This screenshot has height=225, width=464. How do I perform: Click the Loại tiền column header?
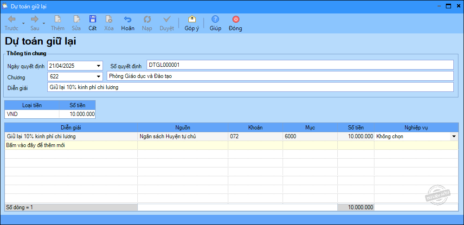coord(32,105)
